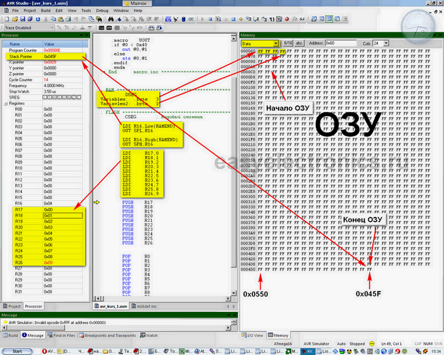Switch to the I/O View tab

click(x=252, y=335)
